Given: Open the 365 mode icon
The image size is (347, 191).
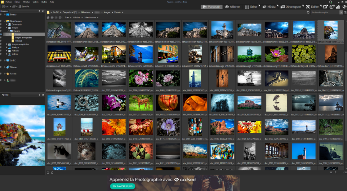Looking at the screenshot, I should point(331,7).
